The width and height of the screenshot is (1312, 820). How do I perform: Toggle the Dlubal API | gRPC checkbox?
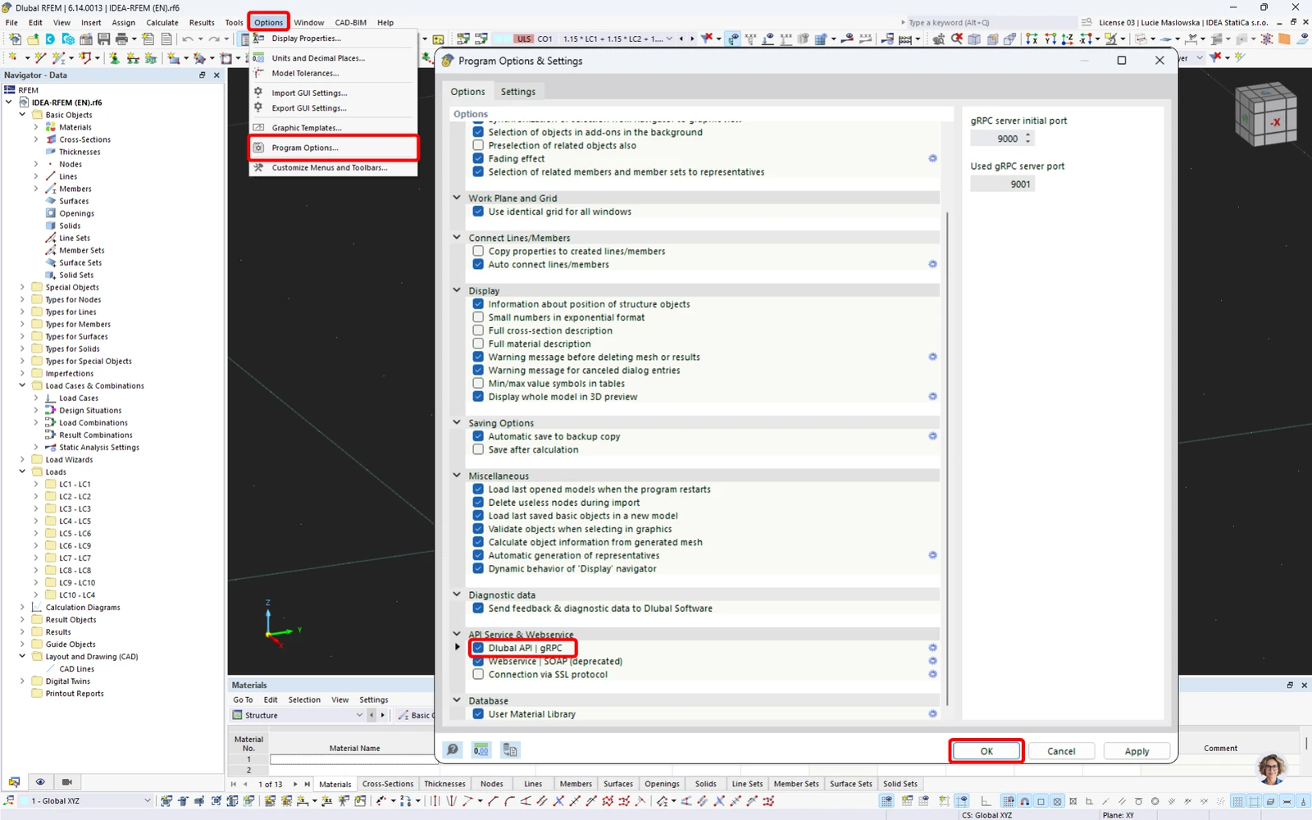[x=478, y=648]
